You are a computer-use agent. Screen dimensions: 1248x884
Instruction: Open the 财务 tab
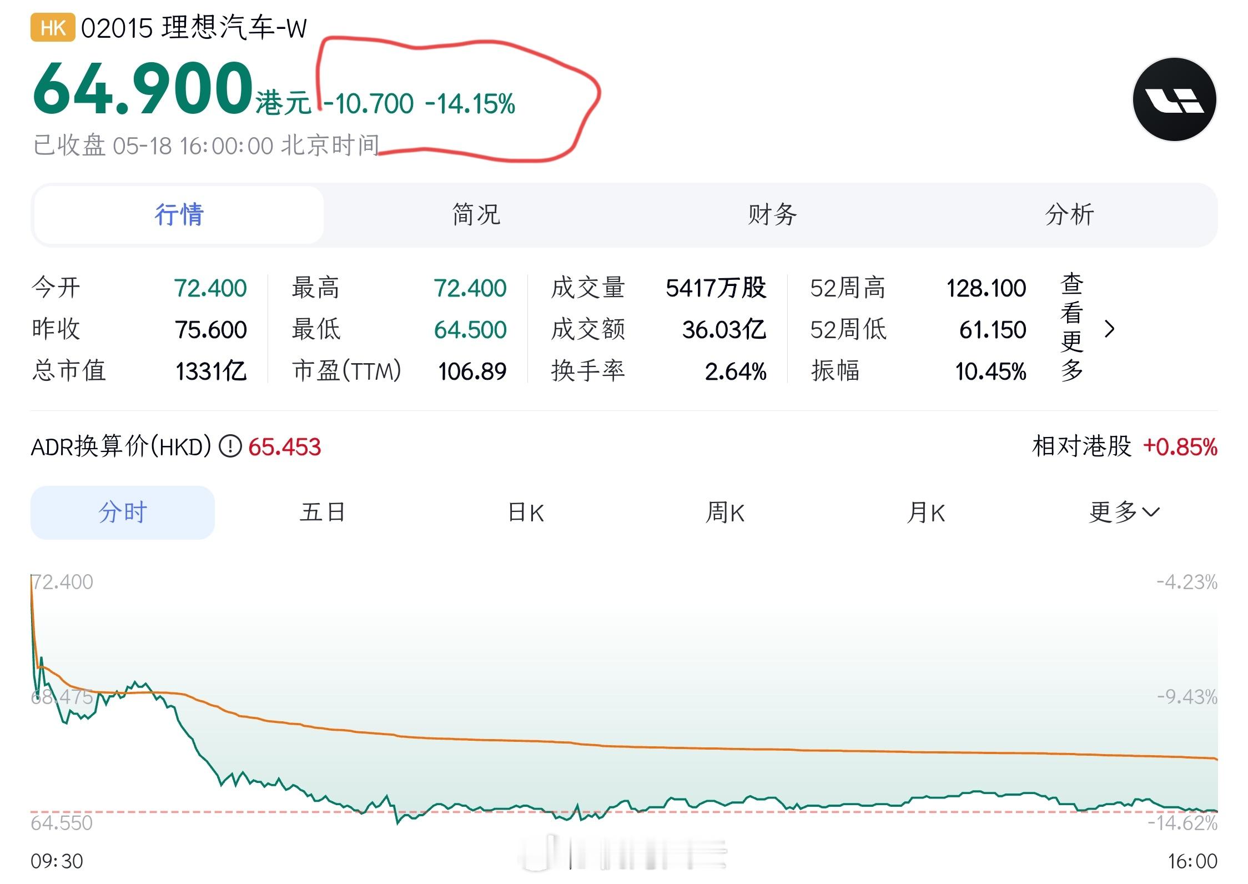coord(772,215)
